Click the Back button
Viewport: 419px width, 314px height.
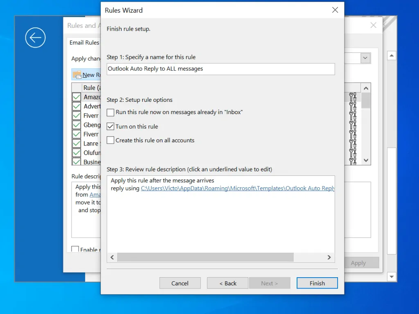(227, 283)
